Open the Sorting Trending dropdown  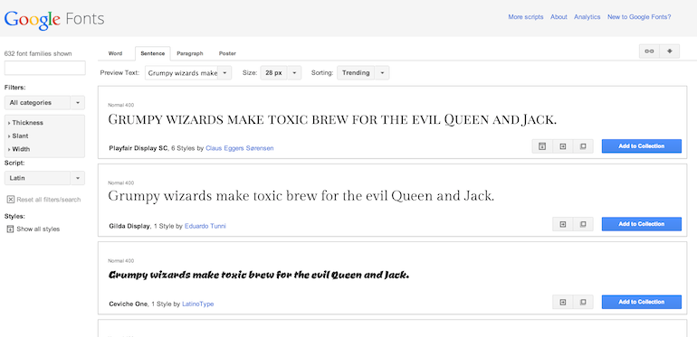point(363,72)
